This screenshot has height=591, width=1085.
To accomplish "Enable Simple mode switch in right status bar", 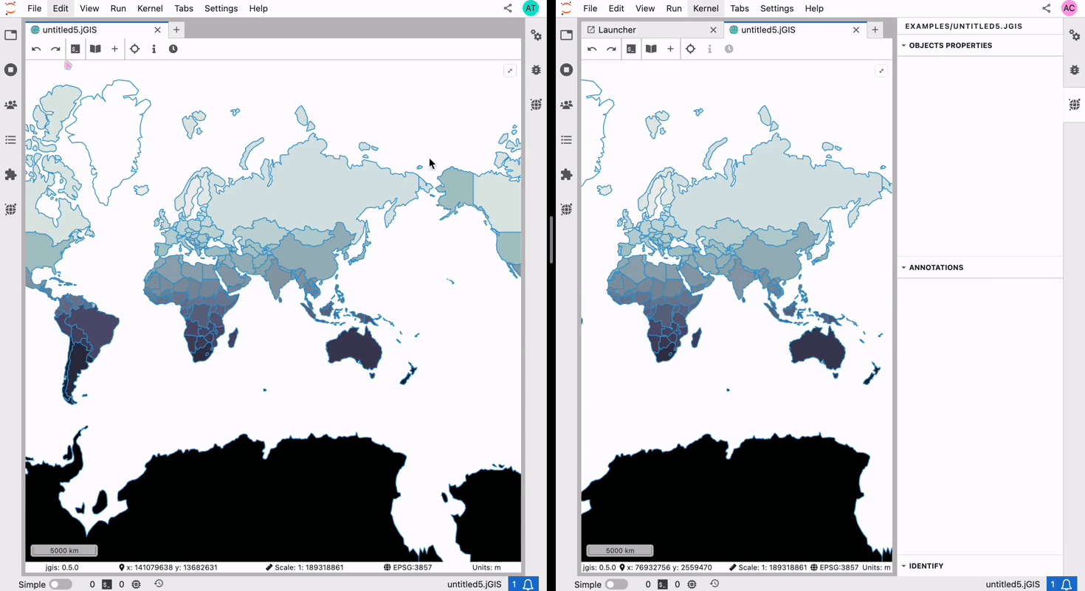I will (x=616, y=584).
